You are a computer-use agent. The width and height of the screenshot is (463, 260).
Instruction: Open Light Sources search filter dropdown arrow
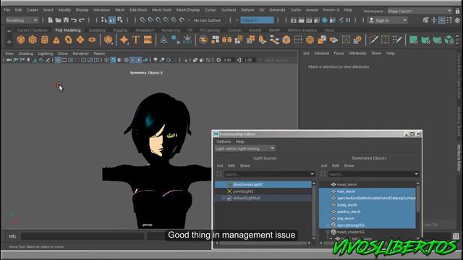(312, 174)
